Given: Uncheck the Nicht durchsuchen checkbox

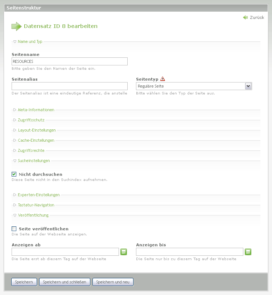Looking at the screenshot, I should (x=14, y=174).
